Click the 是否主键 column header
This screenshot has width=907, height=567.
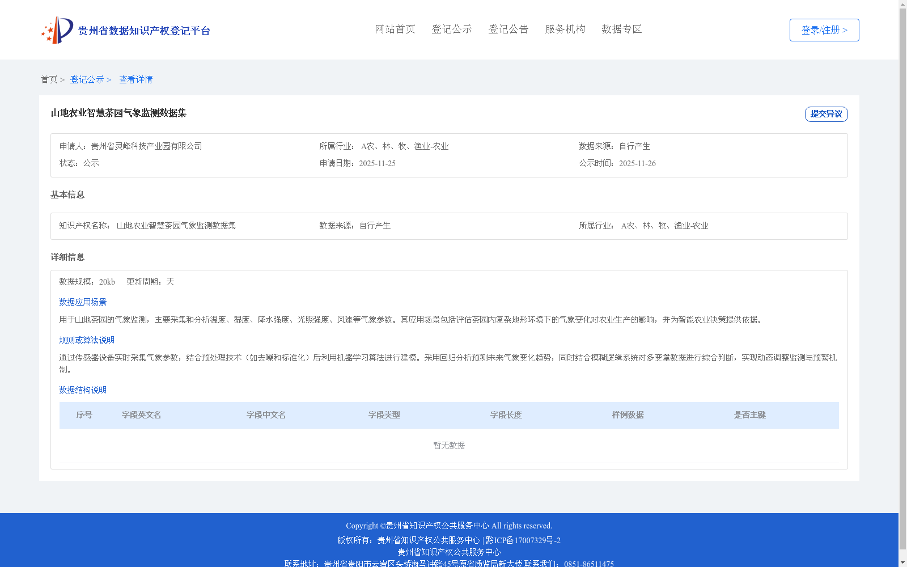[750, 415]
